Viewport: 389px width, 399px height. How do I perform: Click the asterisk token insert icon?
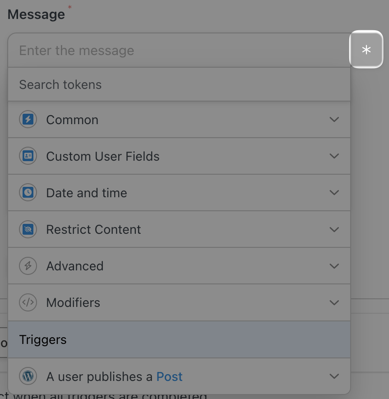click(366, 50)
